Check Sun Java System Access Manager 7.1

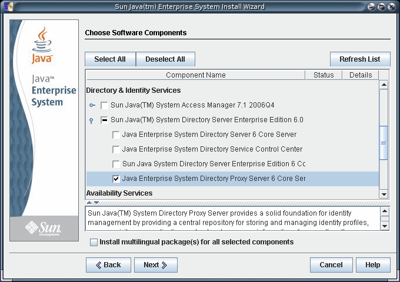104,105
